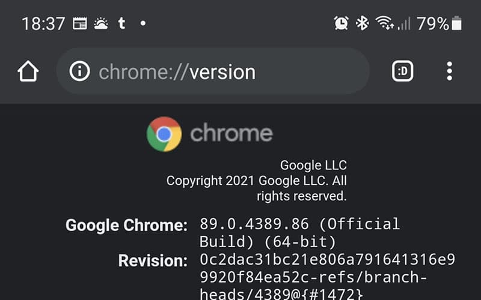481x300 pixels.
Task: Tap the Bluetooth status icon
Action: click(362, 23)
